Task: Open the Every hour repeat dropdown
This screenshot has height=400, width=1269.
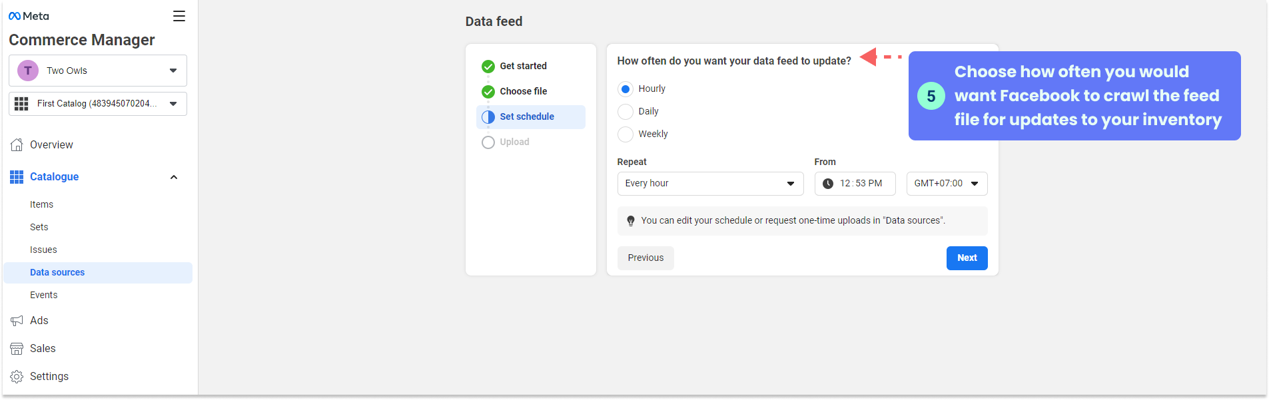Action: [711, 184]
